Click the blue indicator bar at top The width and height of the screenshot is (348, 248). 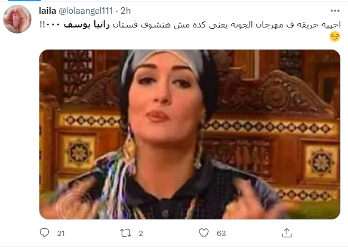(24, 1)
